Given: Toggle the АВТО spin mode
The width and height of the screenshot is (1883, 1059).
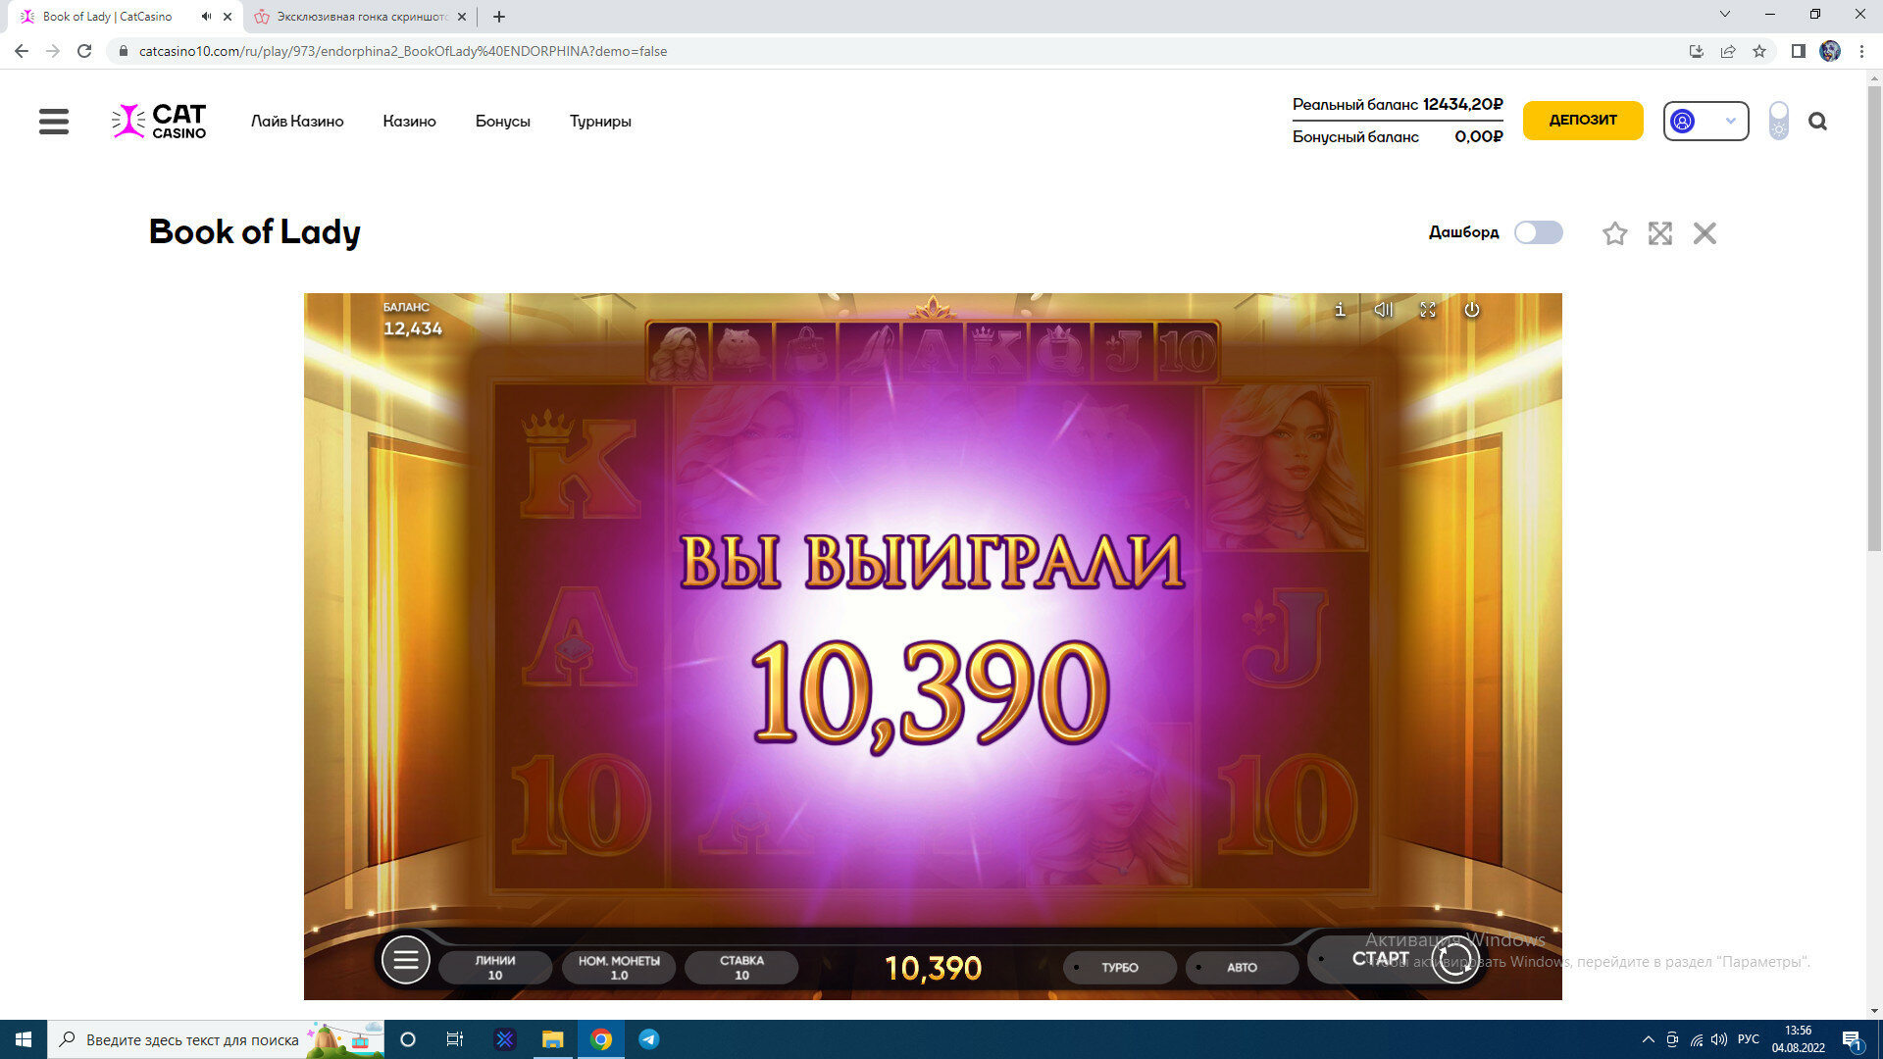Looking at the screenshot, I should pyautogui.click(x=1242, y=968).
